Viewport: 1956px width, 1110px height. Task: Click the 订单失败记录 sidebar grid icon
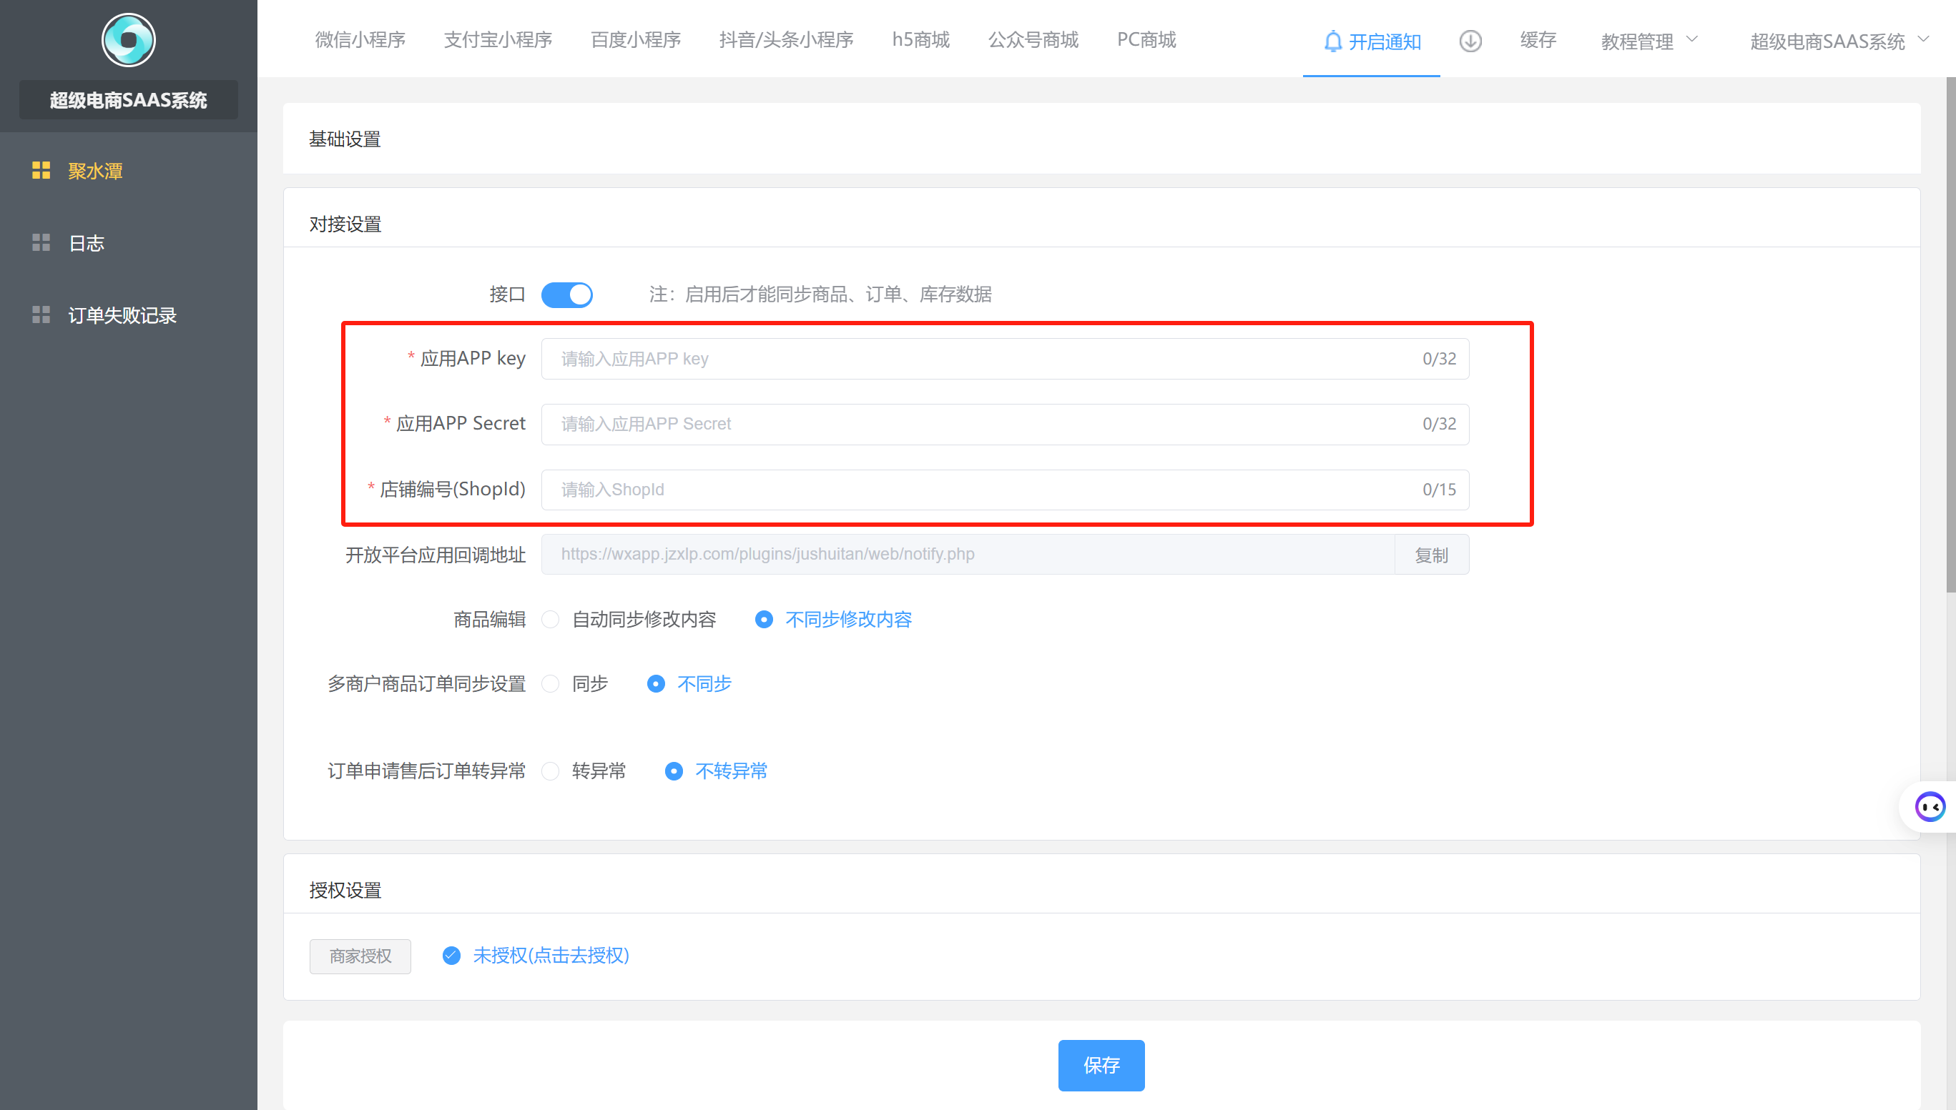(41, 315)
